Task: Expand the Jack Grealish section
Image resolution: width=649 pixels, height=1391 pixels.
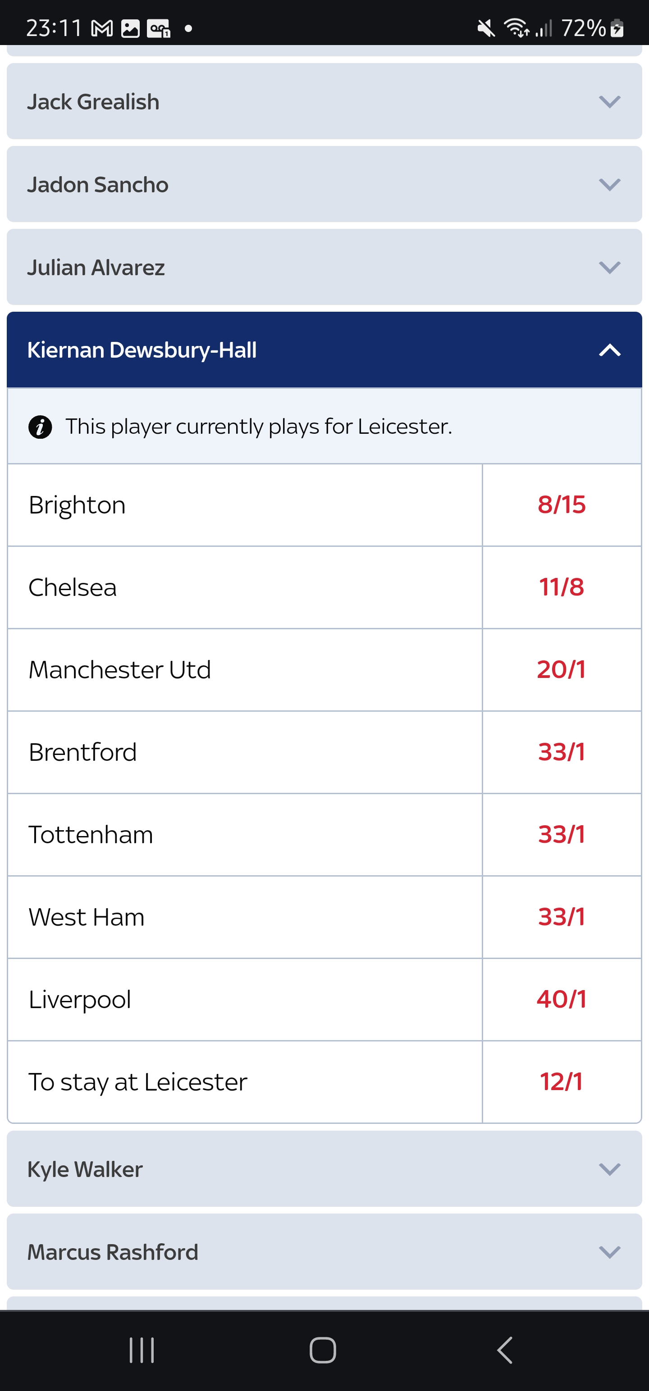Action: pos(324,101)
